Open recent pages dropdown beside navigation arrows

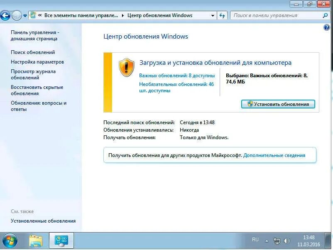pos(25,16)
